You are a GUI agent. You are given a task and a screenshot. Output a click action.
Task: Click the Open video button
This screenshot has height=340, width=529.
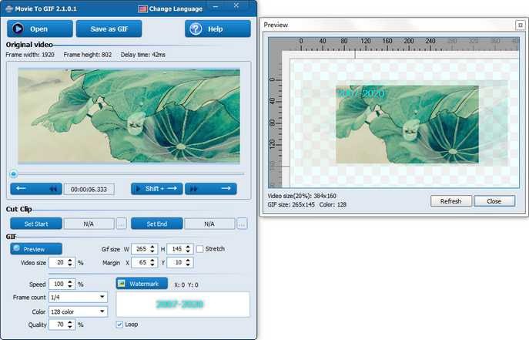click(40, 29)
